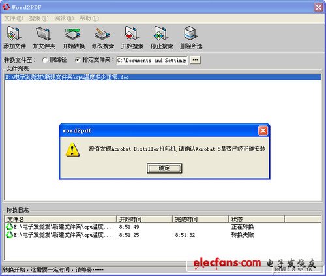The image size is (326, 276).
Task: Open the 搜索 menu
Action: (x=38, y=18)
